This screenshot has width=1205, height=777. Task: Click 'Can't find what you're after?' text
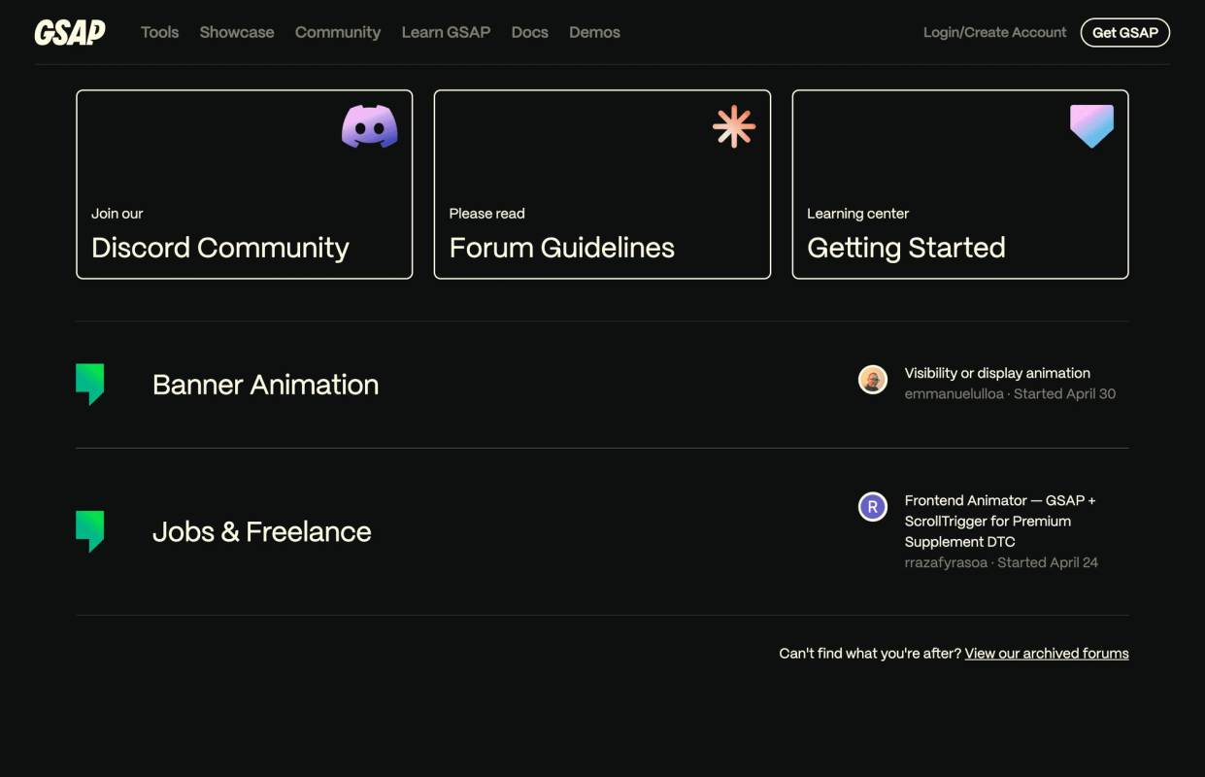870,654
